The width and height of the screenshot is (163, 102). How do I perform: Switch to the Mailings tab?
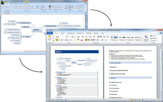89,33
